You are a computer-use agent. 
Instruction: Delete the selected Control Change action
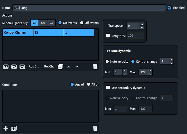pyautogui.click(x=95, y=67)
